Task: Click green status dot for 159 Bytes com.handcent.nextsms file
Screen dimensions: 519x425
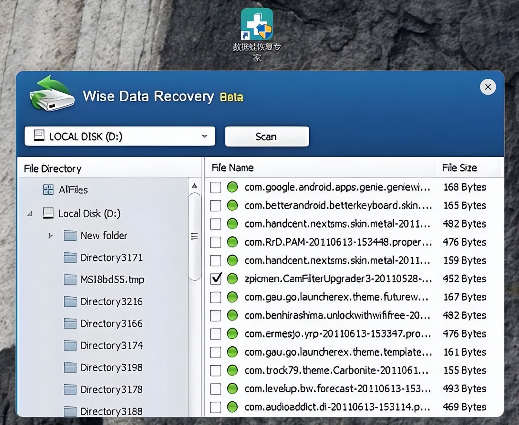Action: 232,260
